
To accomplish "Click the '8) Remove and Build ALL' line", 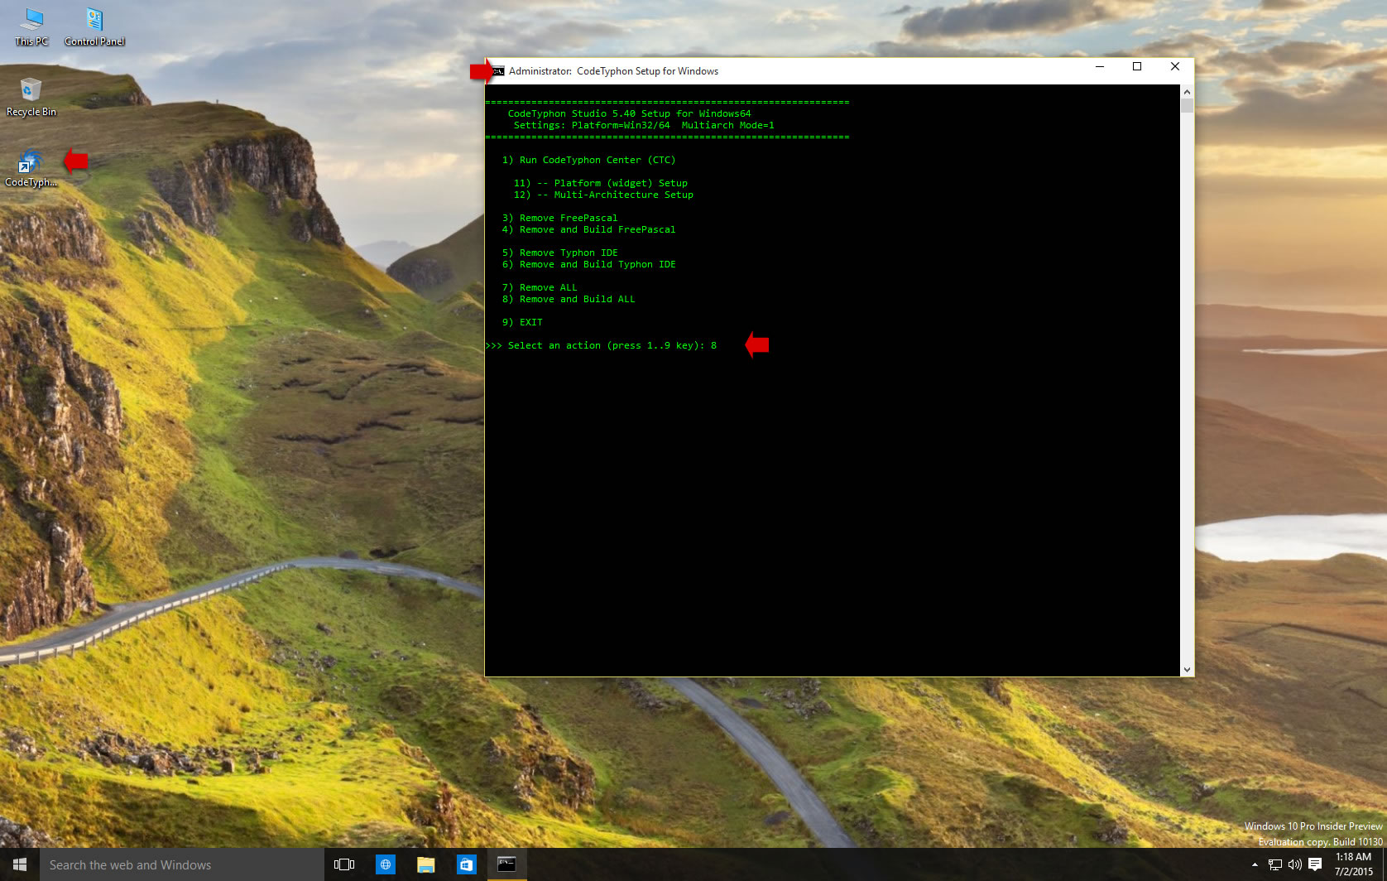I will pos(569,299).
